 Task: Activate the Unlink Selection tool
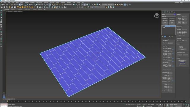[9, 5]
